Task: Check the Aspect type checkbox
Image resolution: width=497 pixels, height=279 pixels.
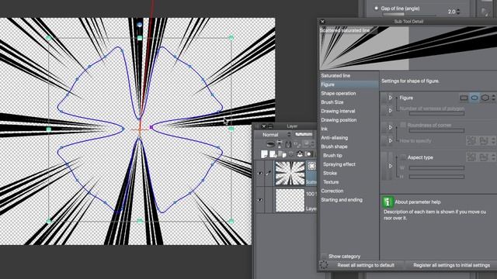Action: 402,157
